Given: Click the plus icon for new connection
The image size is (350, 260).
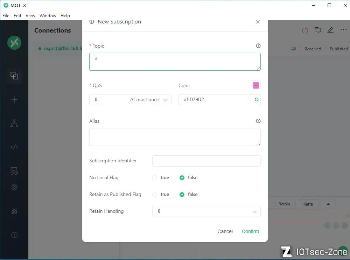Looking at the screenshot, I should click(x=14, y=99).
